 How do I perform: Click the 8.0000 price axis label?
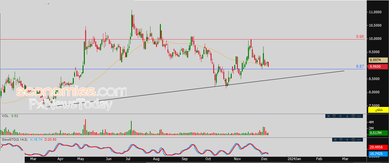[x=375, y=92]
